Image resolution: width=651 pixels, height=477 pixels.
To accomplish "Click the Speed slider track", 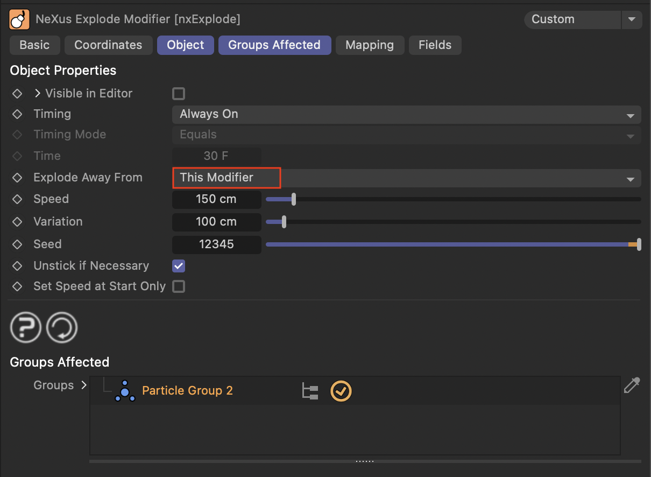I will 454,199.
